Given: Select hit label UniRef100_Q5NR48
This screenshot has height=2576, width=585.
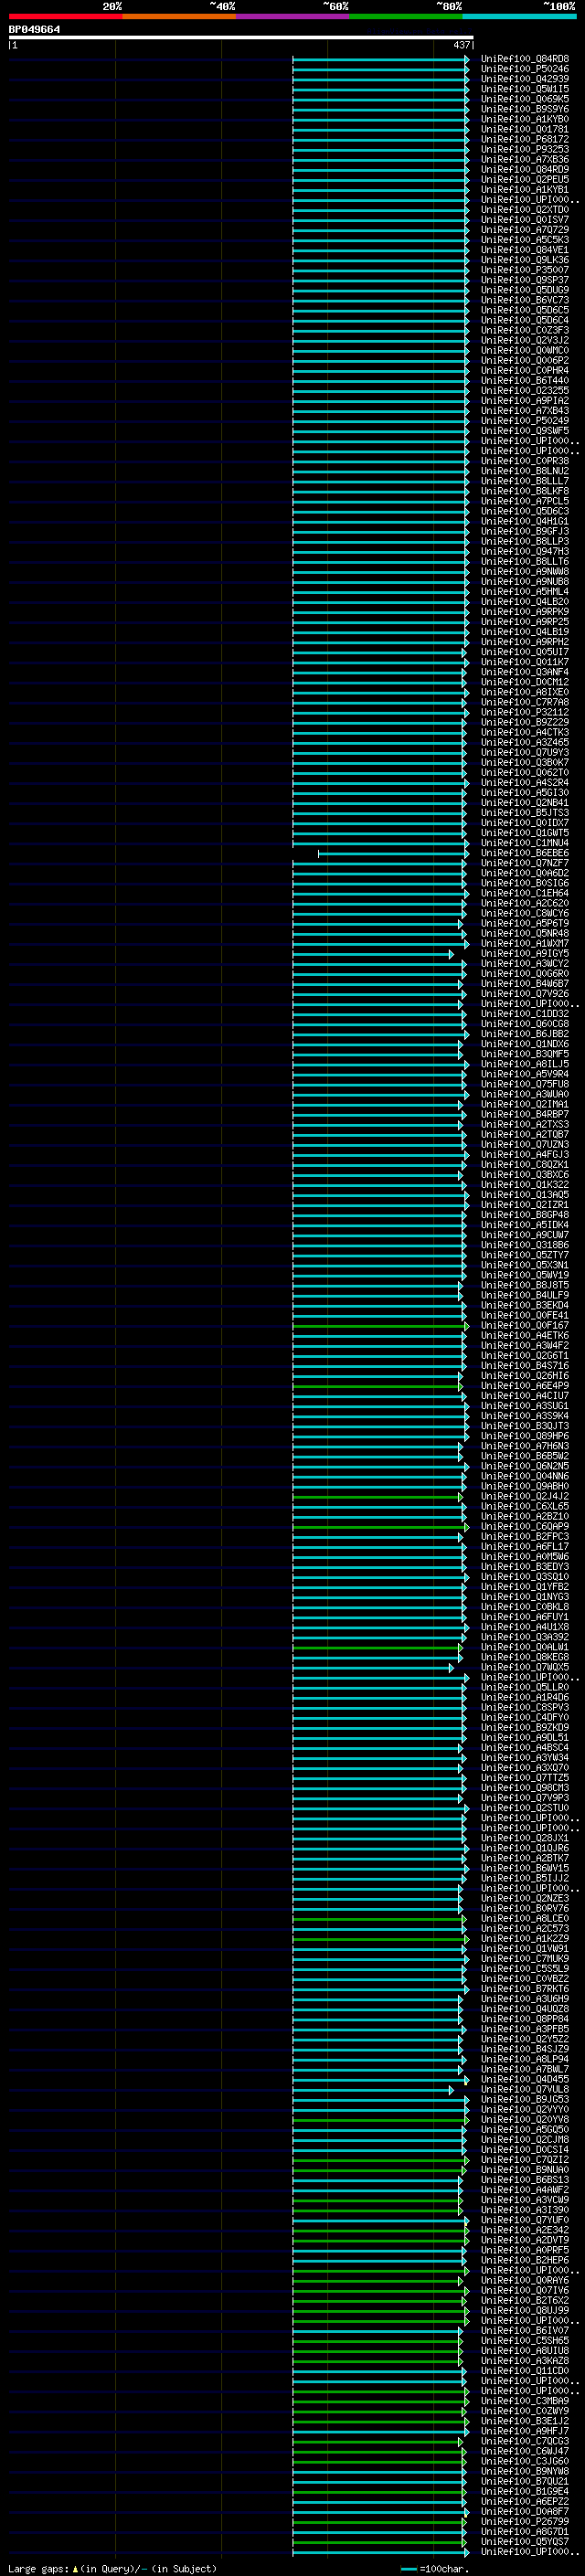Looking at the screenshot, I should pyautogui.click(x=525, y=934).
